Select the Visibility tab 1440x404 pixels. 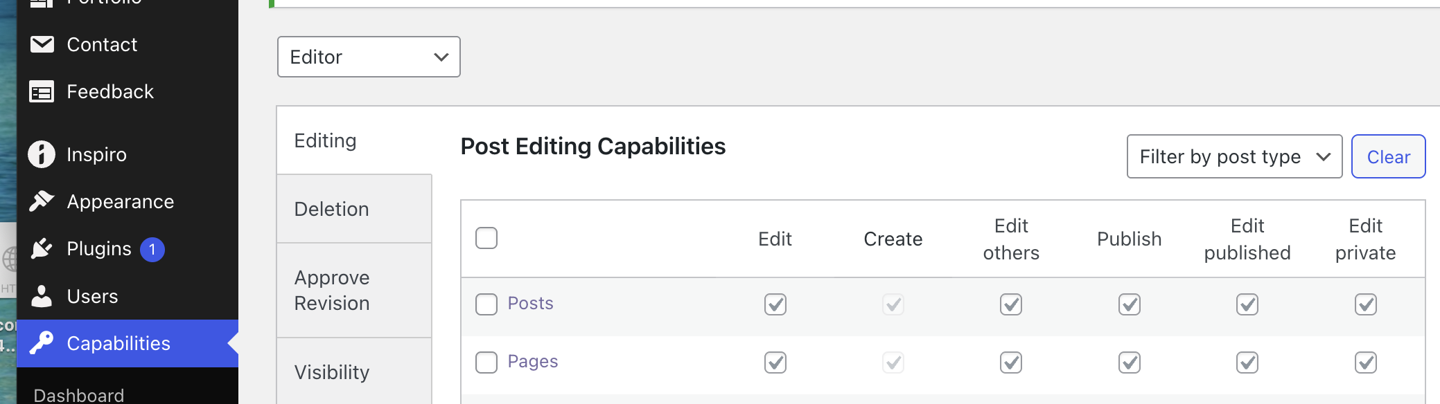[332, 372]
